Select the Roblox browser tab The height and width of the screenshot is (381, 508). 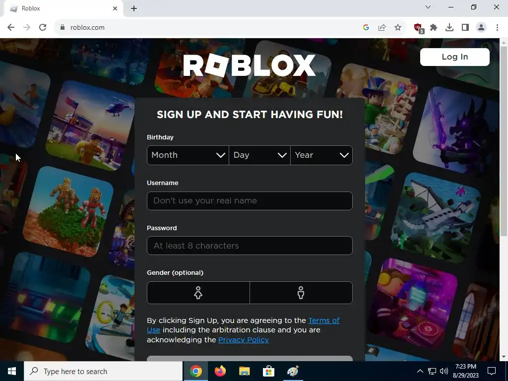(x=63, y=8)
